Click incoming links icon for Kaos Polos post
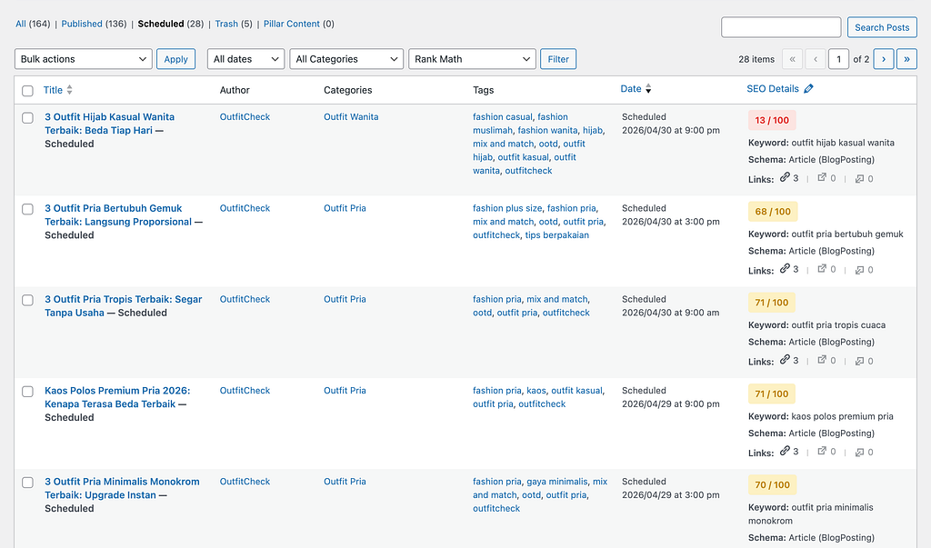Viewport: 931px width, 548px height. pos(859,453)
